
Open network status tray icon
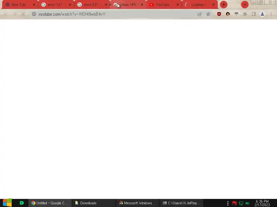click(241, 203)
